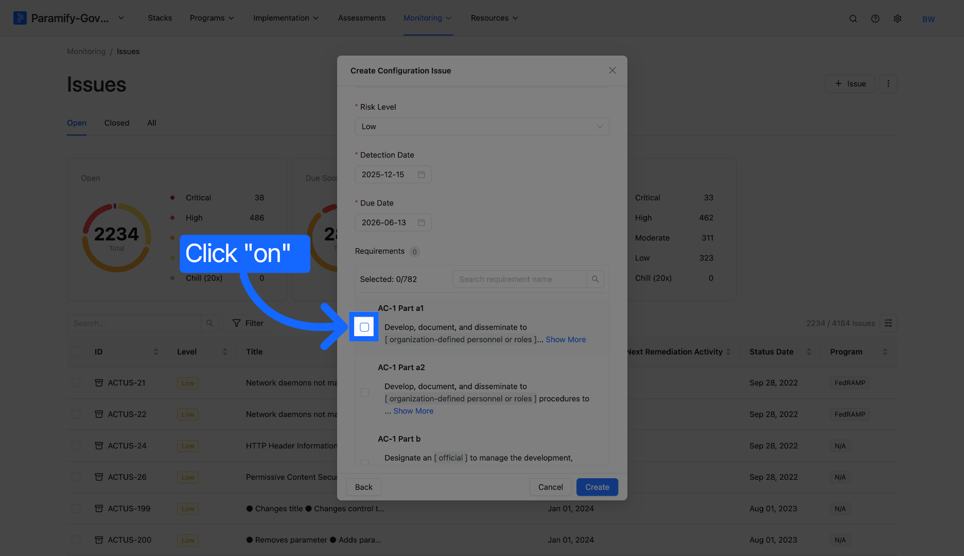Viewport: 964px width, 556px height.
Task: Open the Assessments page
Action: 361,18
